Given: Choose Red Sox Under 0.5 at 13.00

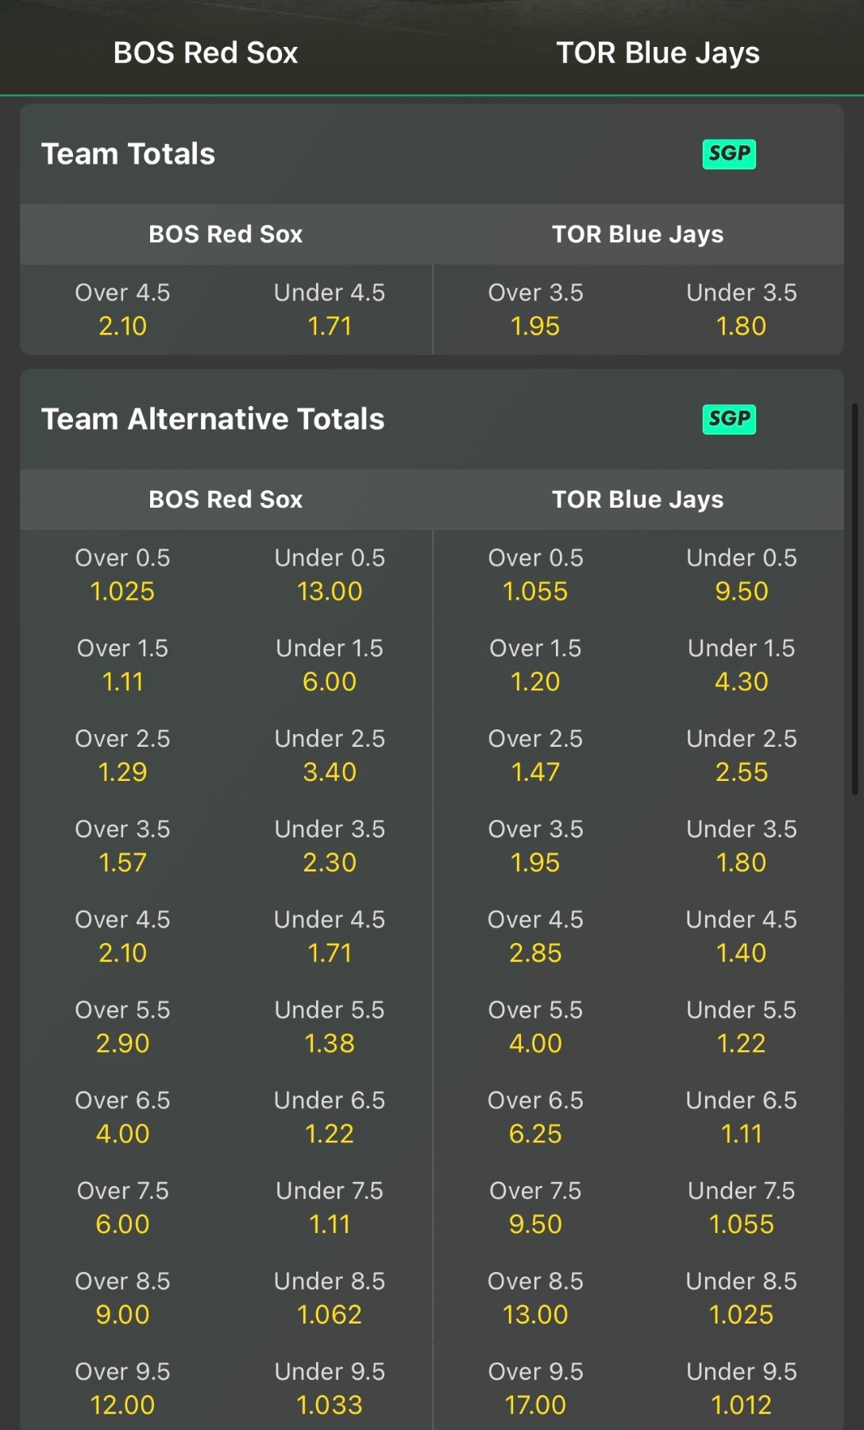Looking at the screenshot, I should coord(330,575).
